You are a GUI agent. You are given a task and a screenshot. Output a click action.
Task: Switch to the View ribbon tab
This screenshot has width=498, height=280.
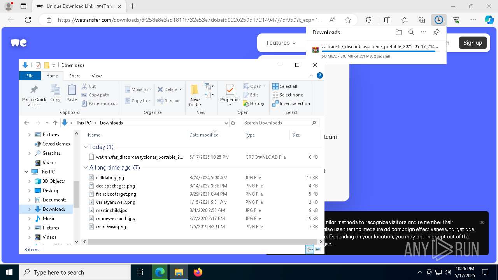point(96,76)
